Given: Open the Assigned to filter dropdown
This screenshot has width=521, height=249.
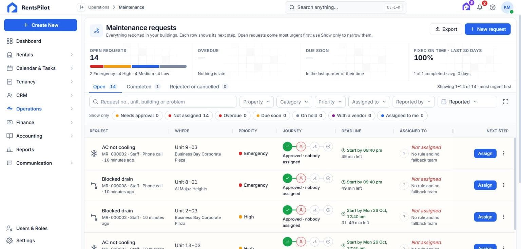Looking at the screenshot, I should [369, 102].
